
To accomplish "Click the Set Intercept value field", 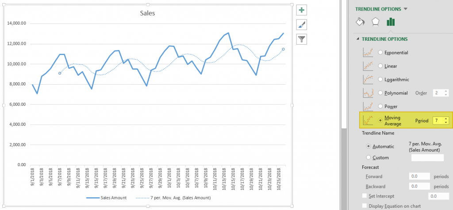I will [438, 196].
